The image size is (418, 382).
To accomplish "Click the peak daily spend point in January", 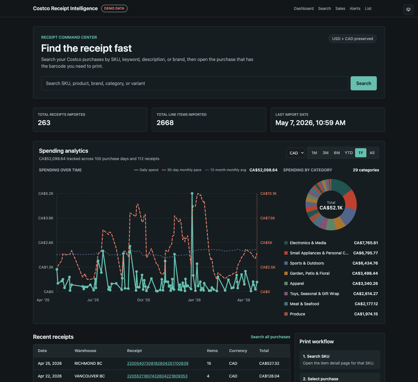I will (192, 193).
